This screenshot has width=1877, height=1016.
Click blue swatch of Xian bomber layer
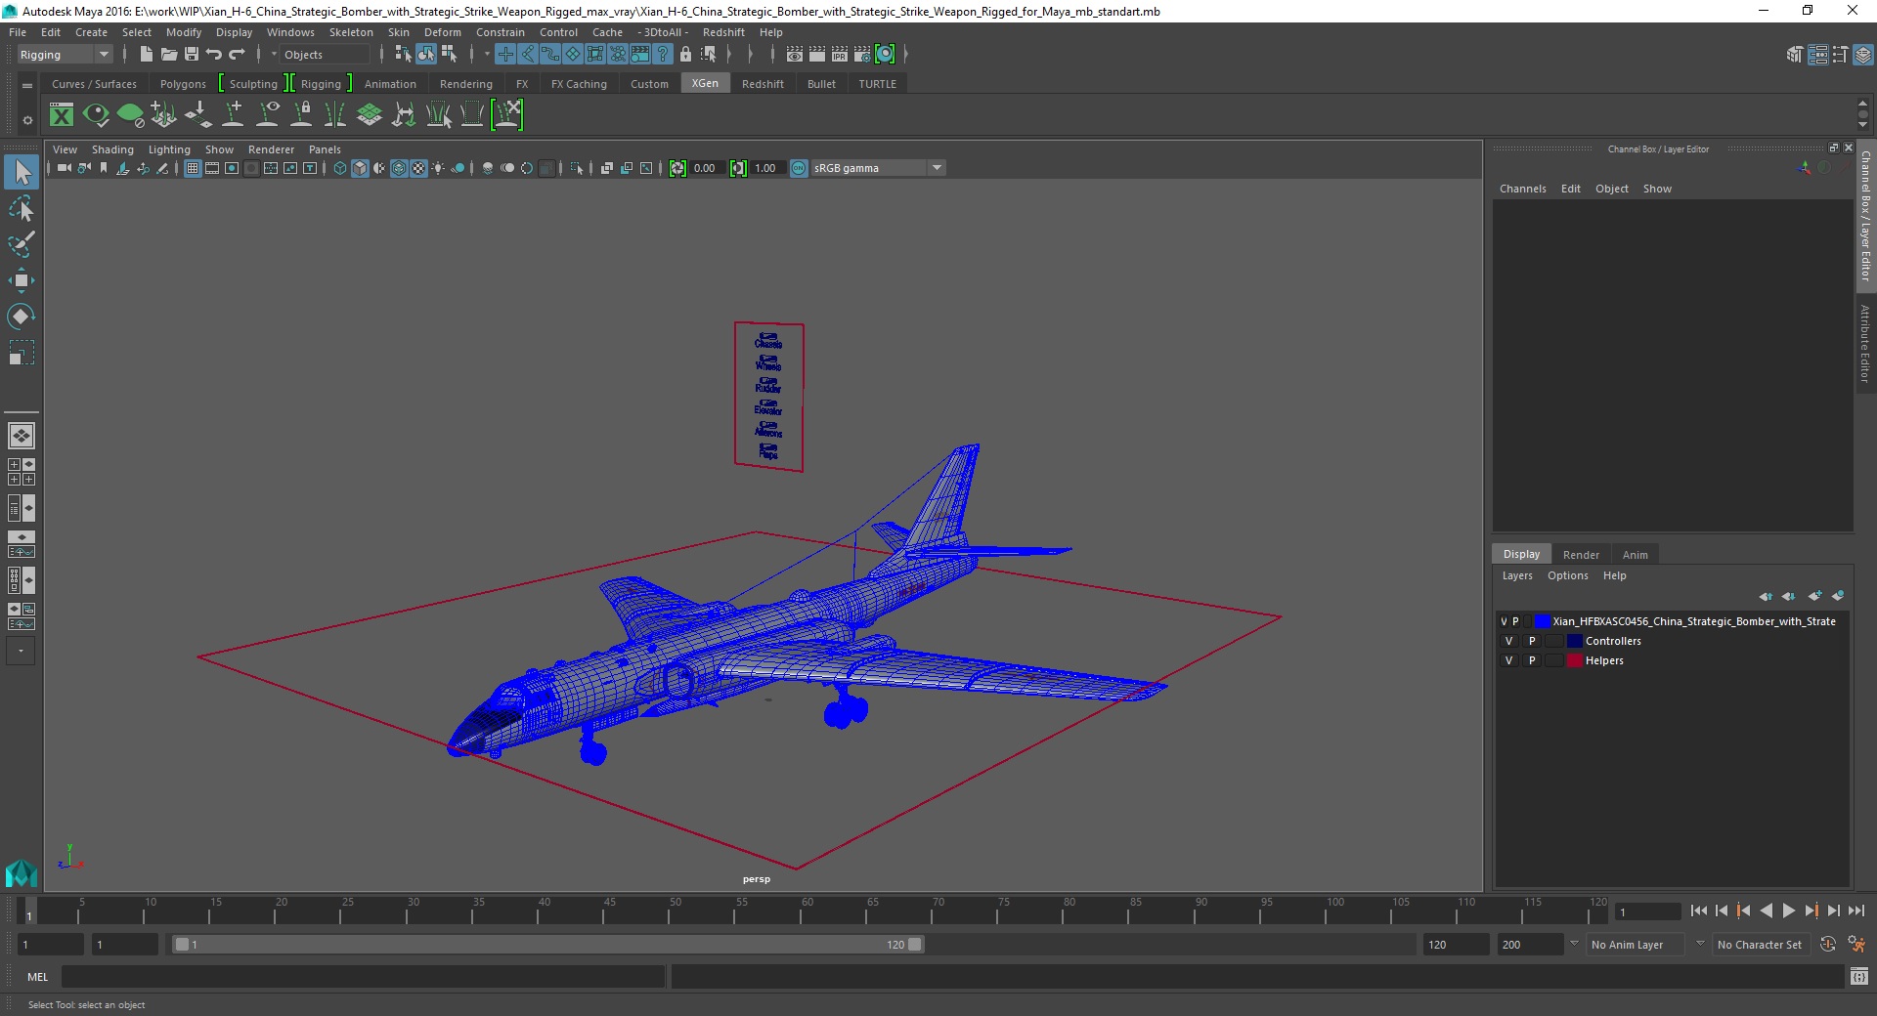pos(1542,621)
